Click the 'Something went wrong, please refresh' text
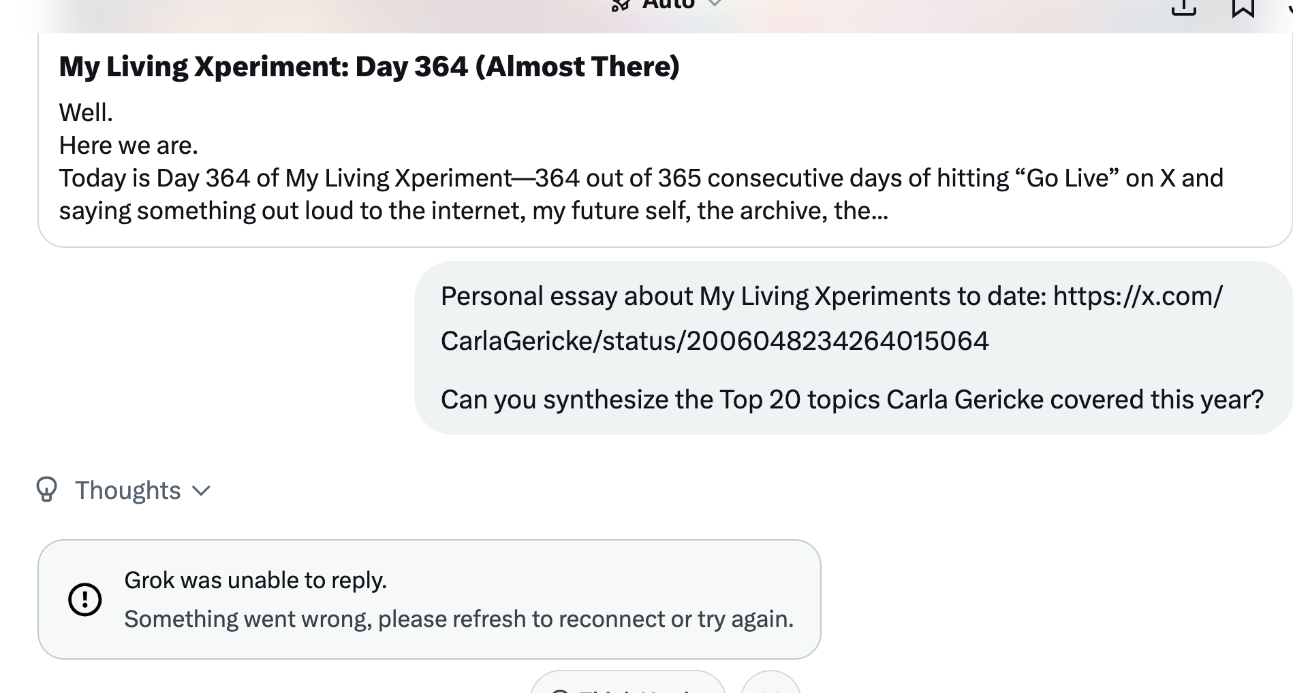1293x693 pixels. click(458, 619)
